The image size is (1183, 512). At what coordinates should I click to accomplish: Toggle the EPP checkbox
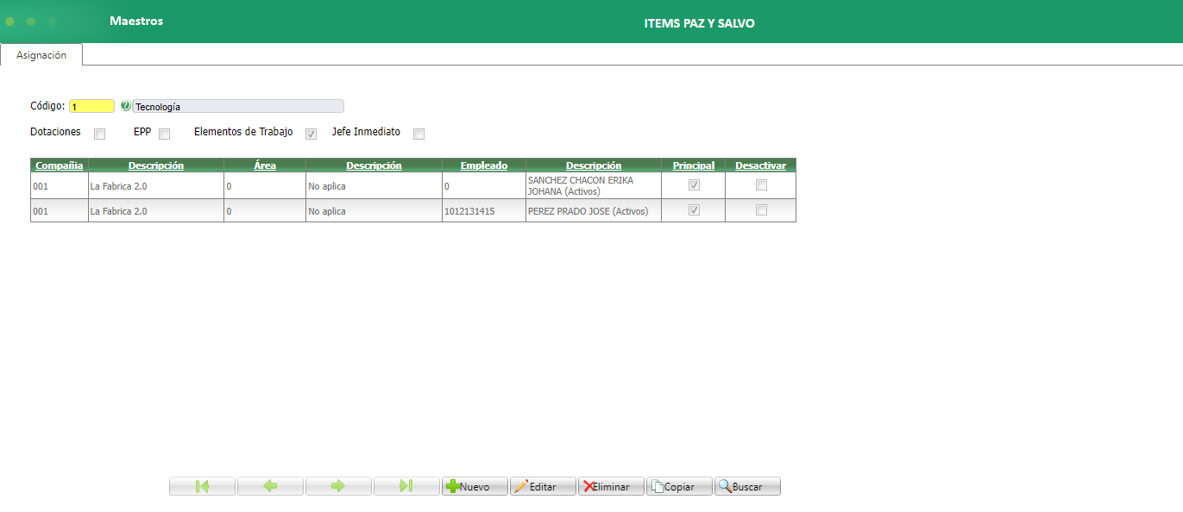tap(164, 134)
